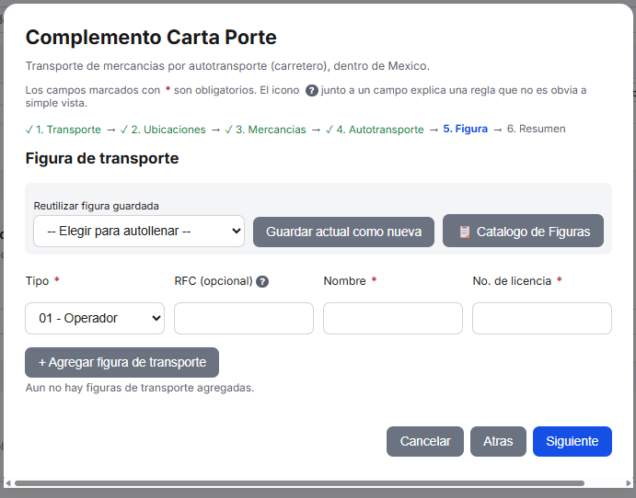Click the horizontal scrollbar thumb
Viewport: 636px width, 498px height.
point(299,483)
